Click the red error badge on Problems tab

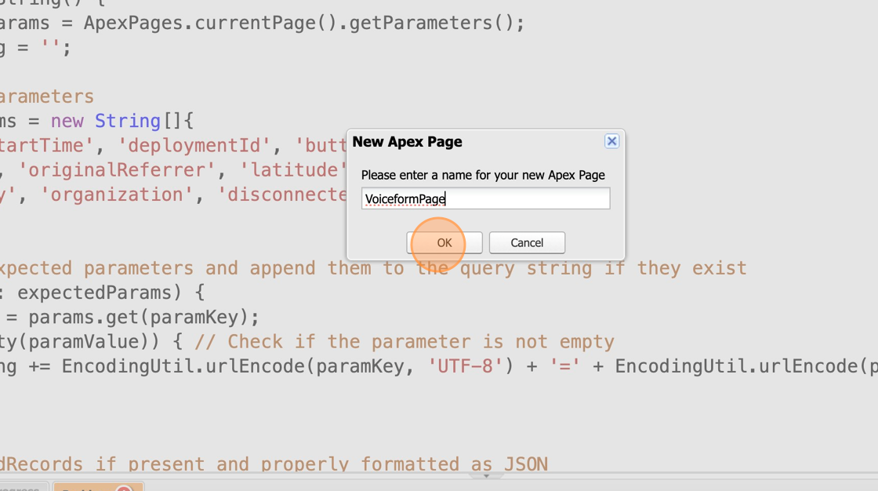[124, 488]
